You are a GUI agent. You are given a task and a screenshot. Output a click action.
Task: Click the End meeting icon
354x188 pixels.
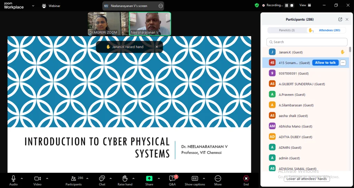[246, 178]
